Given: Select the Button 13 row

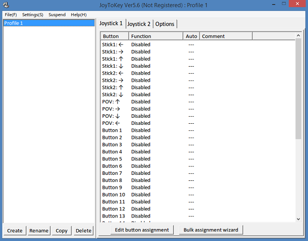Looking at the screenshot, I should pos(198,216).
